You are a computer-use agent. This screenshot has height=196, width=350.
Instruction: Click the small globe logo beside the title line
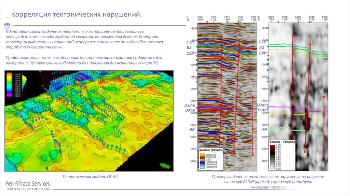(x=7, y=26)
